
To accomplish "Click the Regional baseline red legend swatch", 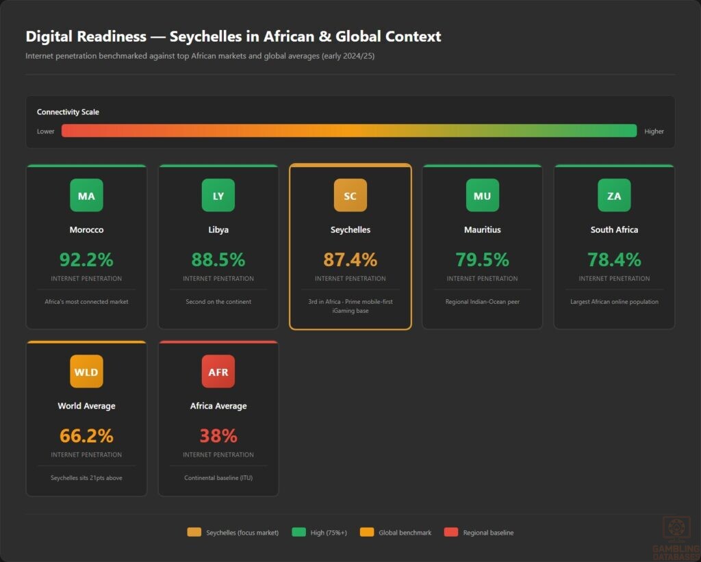I will click(451, 532).
